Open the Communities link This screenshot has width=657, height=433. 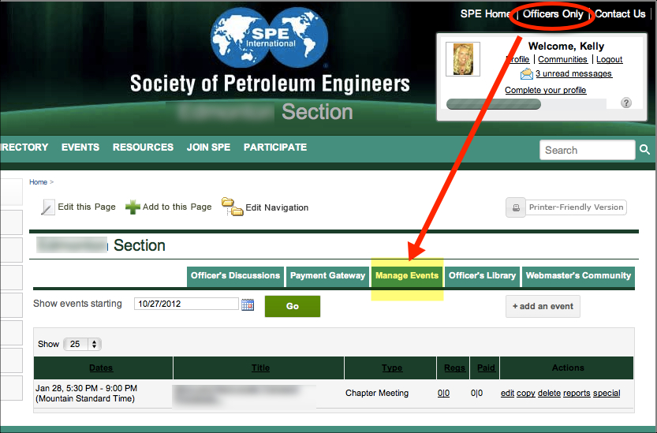coord(562,59)
